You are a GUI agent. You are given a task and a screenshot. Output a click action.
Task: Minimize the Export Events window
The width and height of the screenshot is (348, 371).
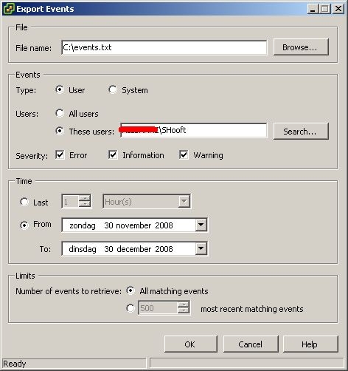313,9
